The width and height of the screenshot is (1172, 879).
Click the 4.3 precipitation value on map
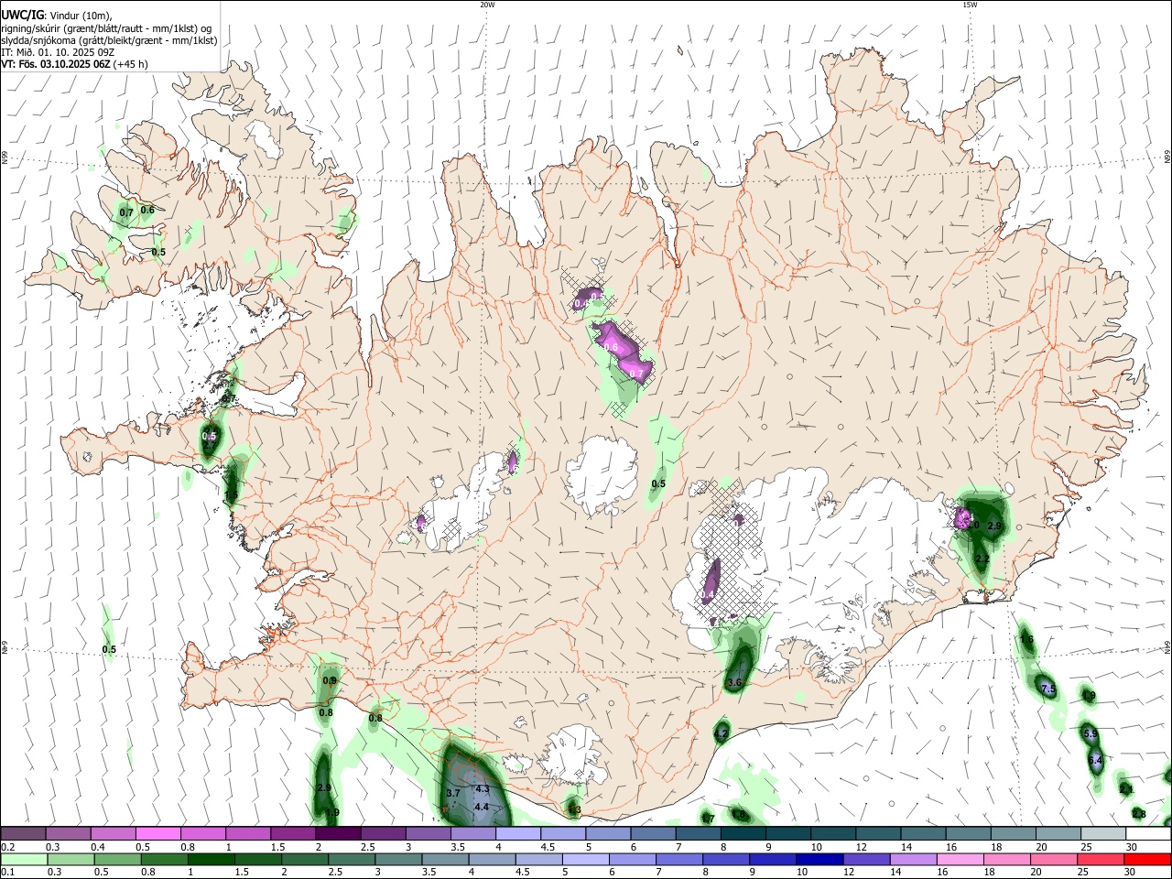coord(483,788)
